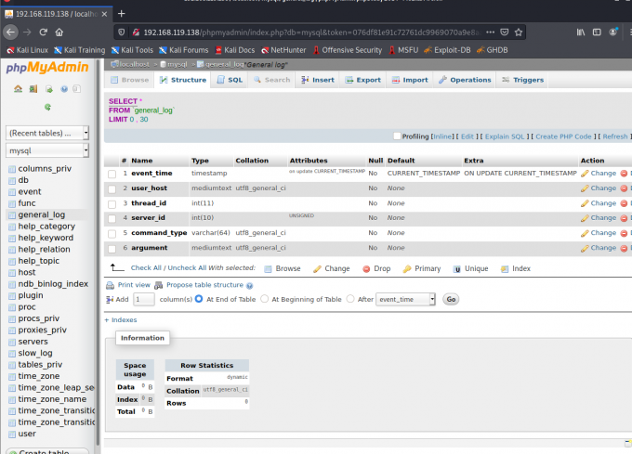Open the general_log table in the sidebar
The width and height of the screenshot is (632, 454).
(42, 214)
